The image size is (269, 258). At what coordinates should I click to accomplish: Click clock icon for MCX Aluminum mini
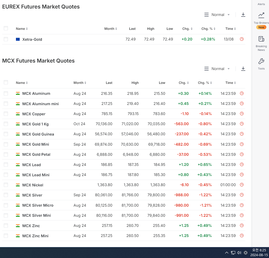[x=242, y=104]
